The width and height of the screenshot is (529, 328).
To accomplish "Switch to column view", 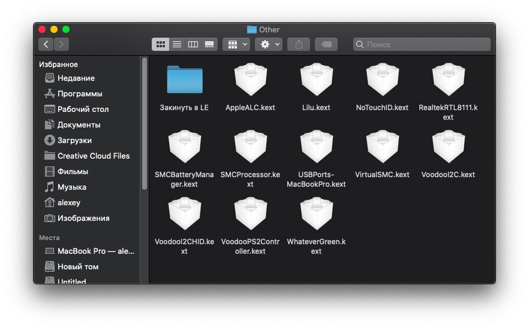I will [193, 44].
